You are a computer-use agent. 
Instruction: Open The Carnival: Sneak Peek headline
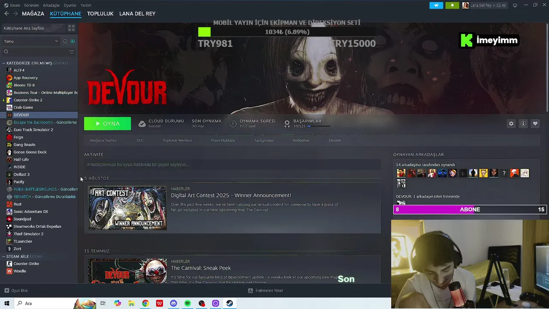[x=201, y=268]
